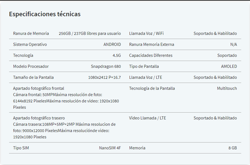Click Apartado fotográfico trasero heading
Screen dimensions: 250x165
click(39, 118)
